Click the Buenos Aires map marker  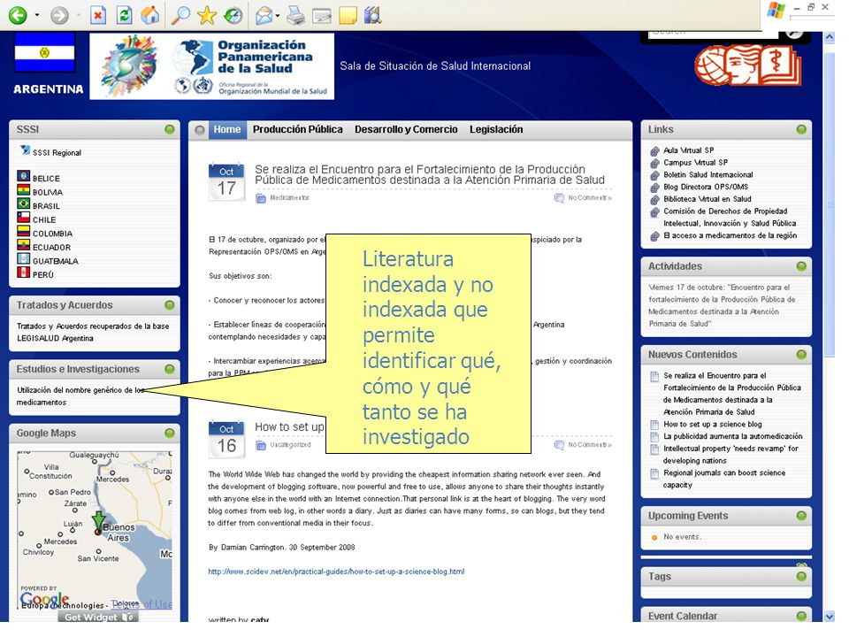pyautogui.click(x=98, y=523)
